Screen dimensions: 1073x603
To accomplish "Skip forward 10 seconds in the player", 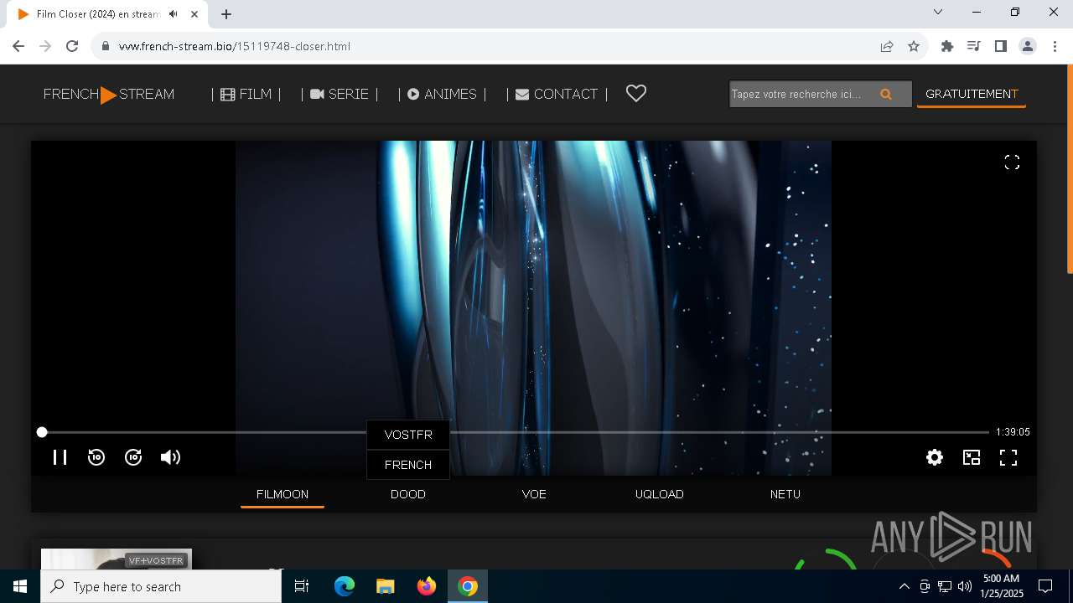I will (x=133, y=457).
